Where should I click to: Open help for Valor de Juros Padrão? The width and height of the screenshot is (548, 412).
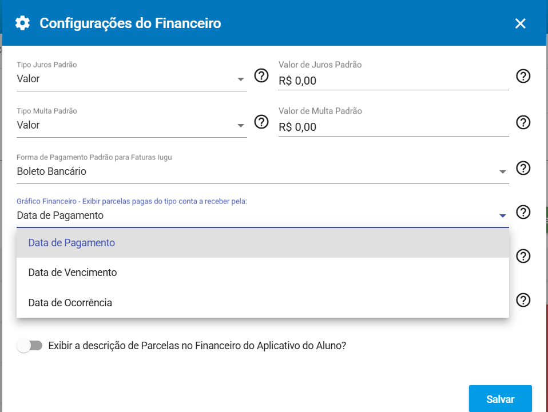[523, 76]
